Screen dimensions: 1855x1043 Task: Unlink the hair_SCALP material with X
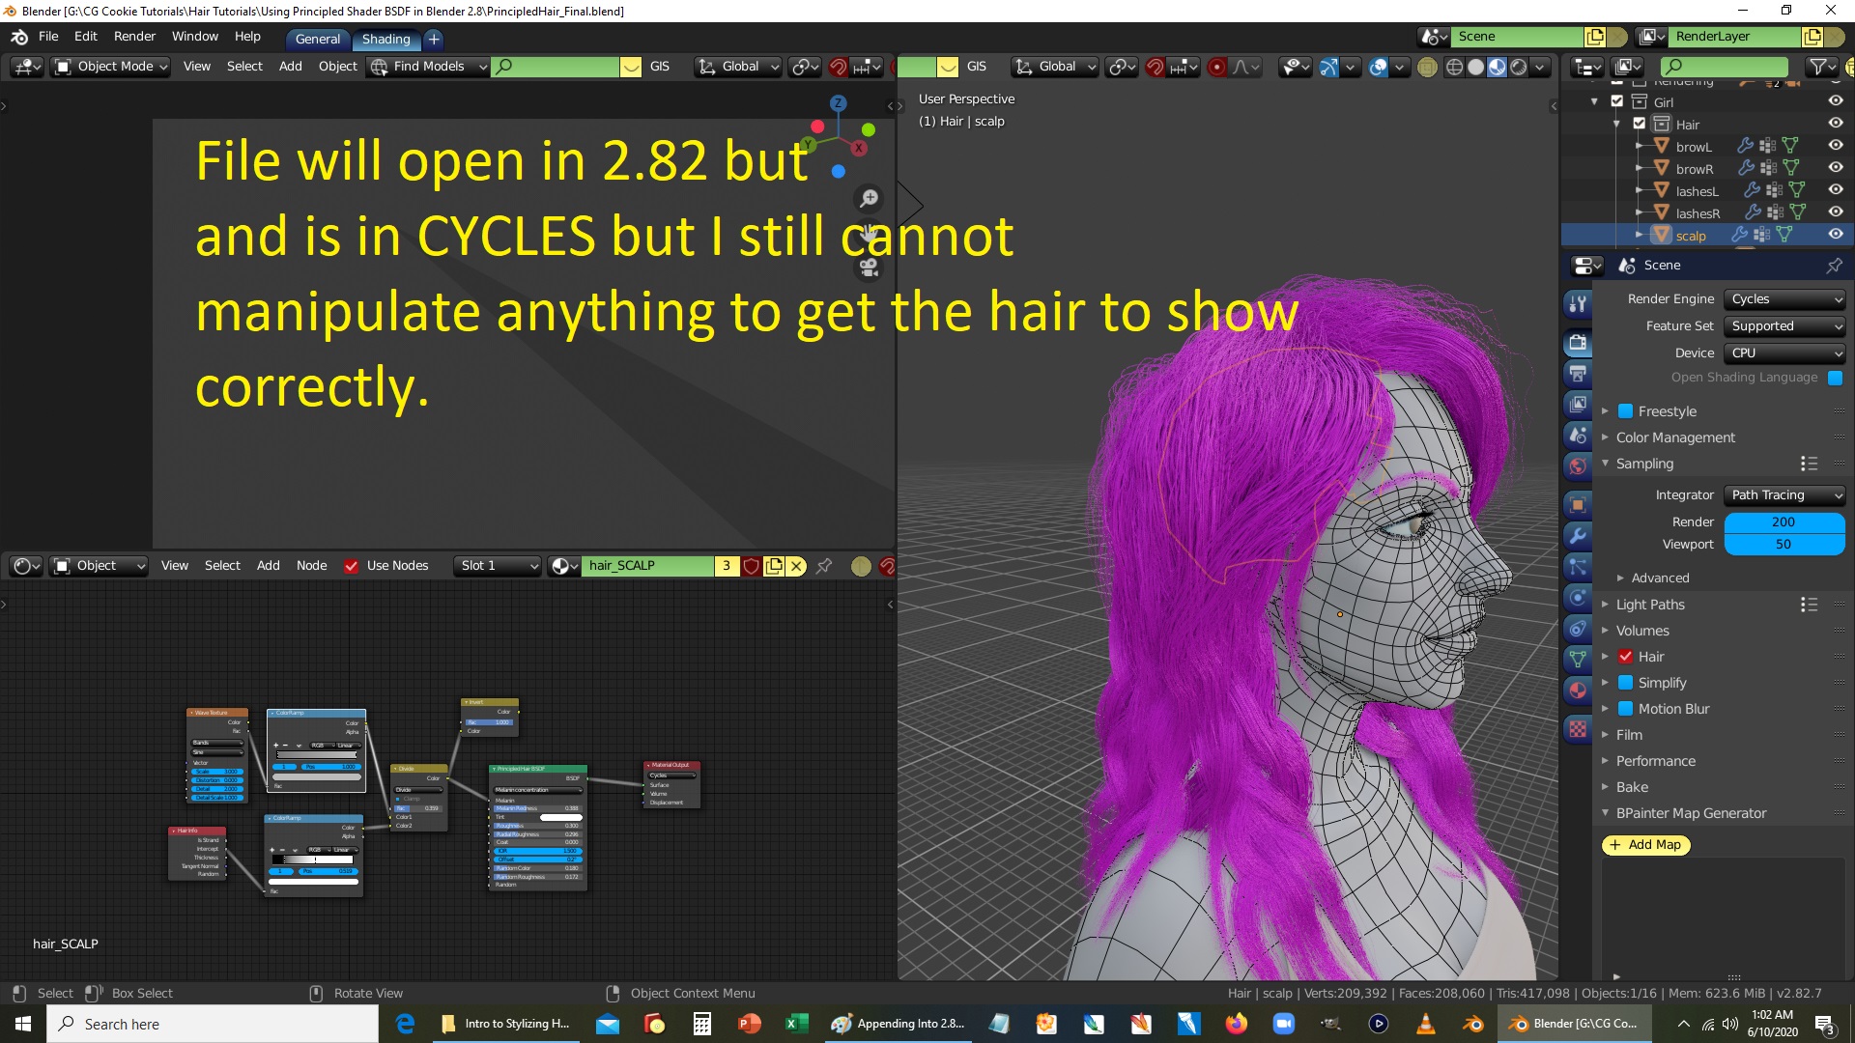pos(796,566)
